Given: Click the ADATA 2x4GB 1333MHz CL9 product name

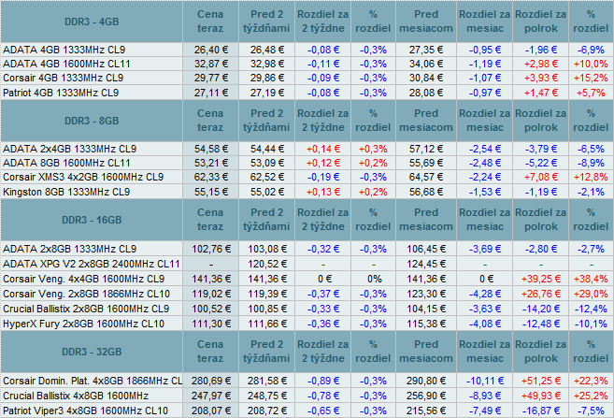Looking at the screenshot, I should 70,149.
